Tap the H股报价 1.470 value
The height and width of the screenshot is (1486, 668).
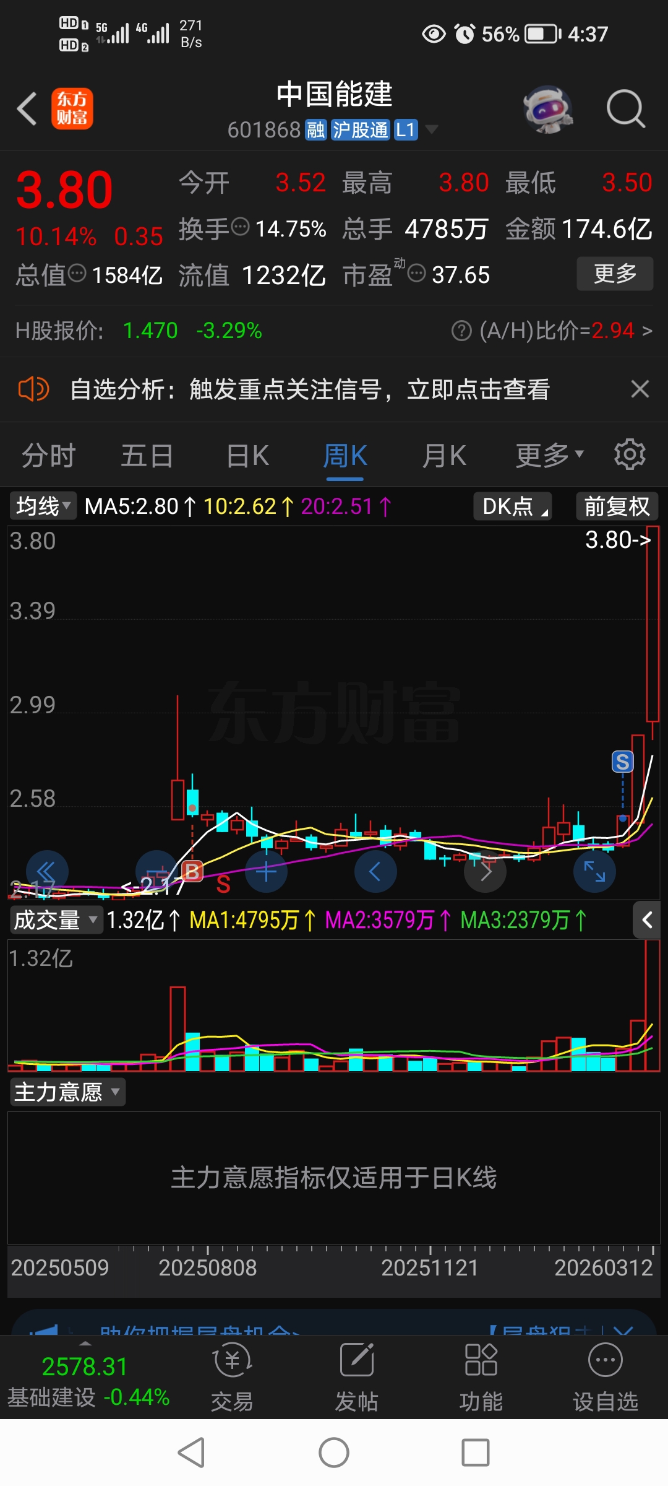point(150,331)
